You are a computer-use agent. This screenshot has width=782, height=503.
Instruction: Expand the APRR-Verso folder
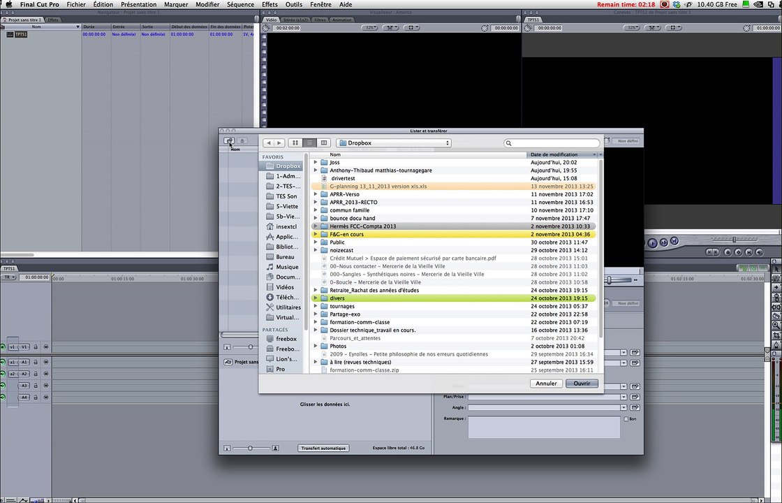point(316,194)
